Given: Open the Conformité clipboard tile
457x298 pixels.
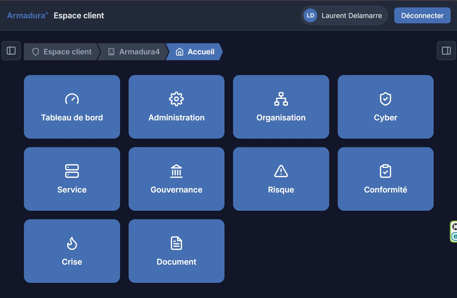Looking at the screenshot, I should click(x=386, y=179).
